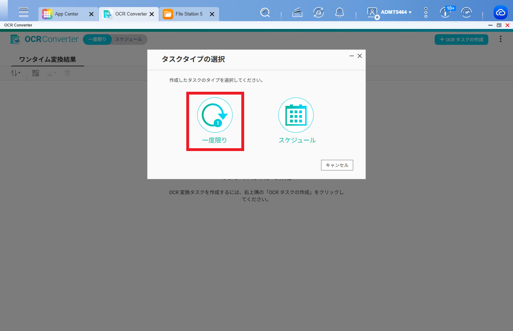Click the キャンセル button in dialog

pyautogui.click(x=337, y=165)
